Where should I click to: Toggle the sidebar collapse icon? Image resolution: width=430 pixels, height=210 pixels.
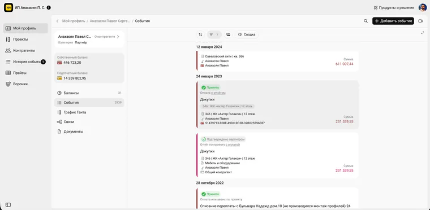coord(8,204)
